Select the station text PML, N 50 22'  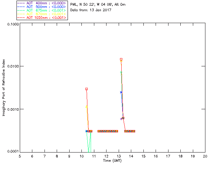point(82,4)
